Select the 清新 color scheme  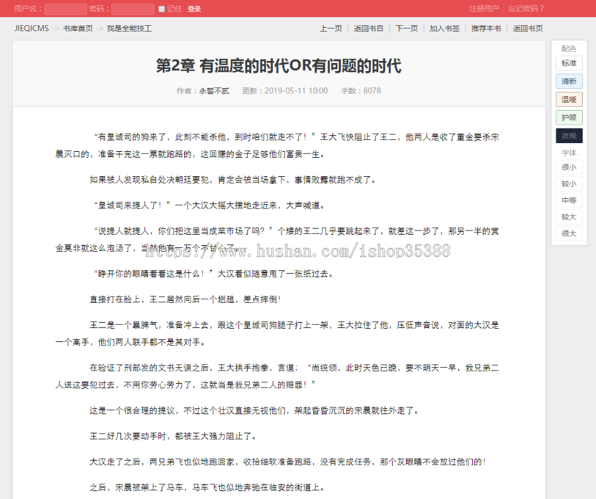(x=568, y=80)
